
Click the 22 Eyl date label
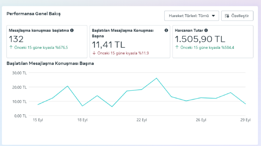142,120
